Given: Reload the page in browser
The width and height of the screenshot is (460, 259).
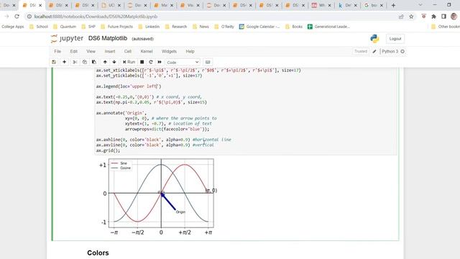Looking at the screenshot, I should tap(17, 17).
